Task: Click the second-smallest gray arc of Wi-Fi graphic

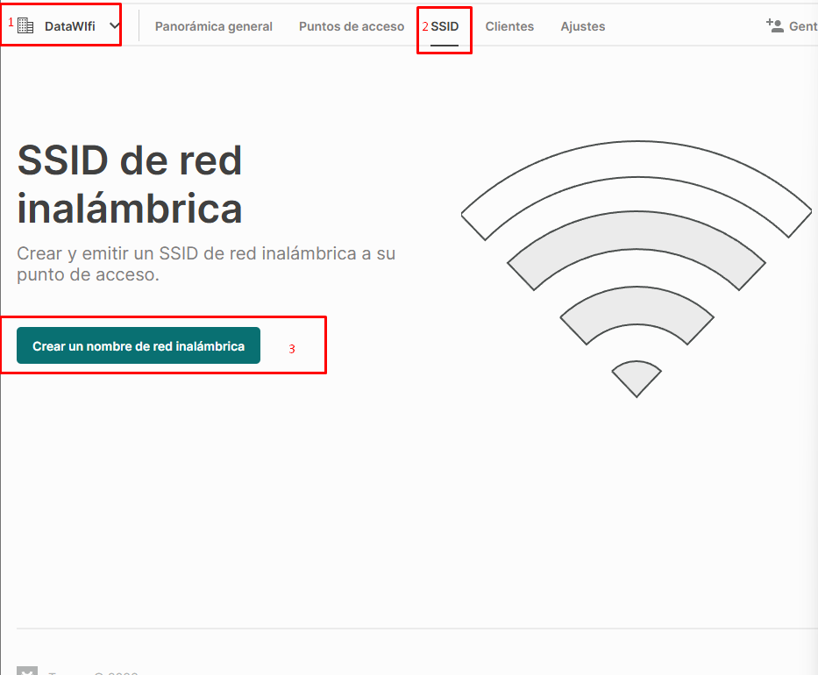Action: [637, 304]
